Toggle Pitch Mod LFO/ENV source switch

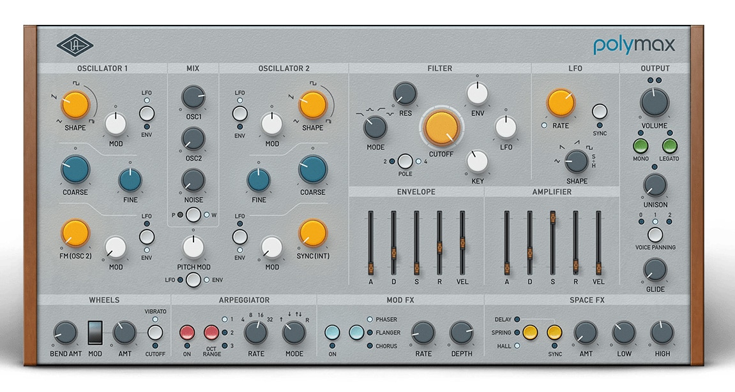(x=193, y=280)
